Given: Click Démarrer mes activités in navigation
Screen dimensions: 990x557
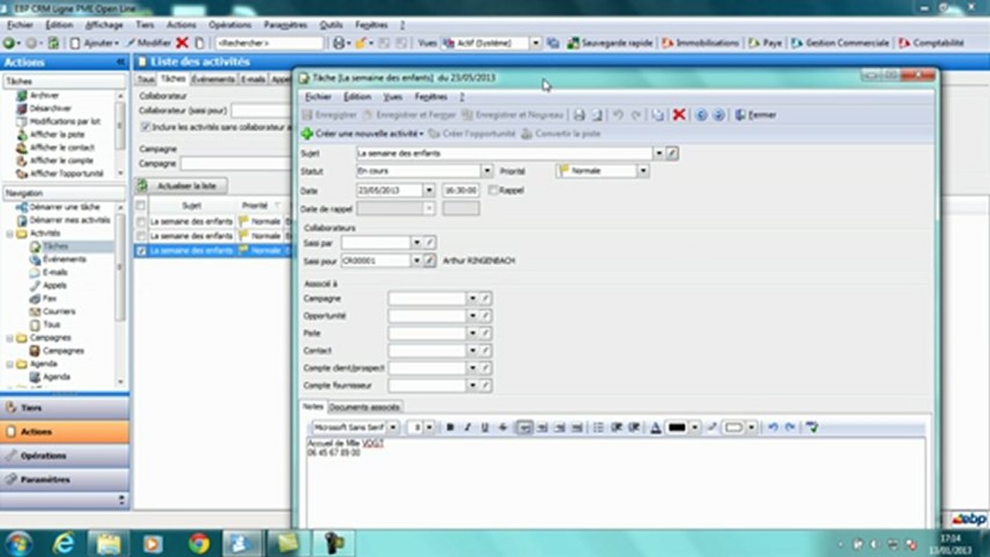Looking at the screenshot, I should pyautogui.click(x=69, y=220).
